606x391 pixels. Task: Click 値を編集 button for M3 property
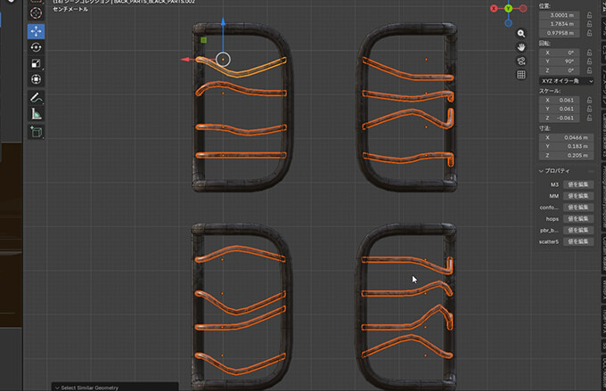pyautogui.click(x=578, y=183)
